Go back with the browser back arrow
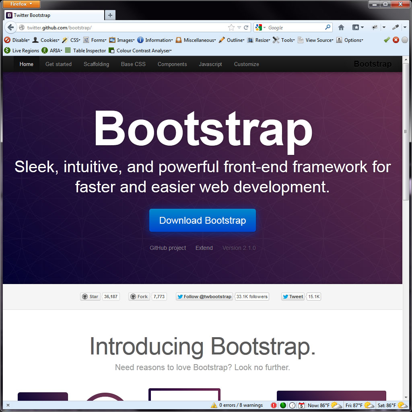Screen dimensions: 412x412 [x=11, y=27]
